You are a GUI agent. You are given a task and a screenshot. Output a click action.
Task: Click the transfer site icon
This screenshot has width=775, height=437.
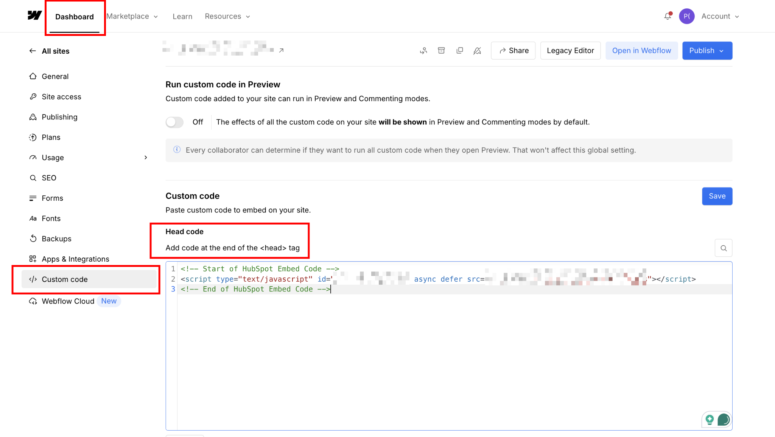tap(423, 51)
